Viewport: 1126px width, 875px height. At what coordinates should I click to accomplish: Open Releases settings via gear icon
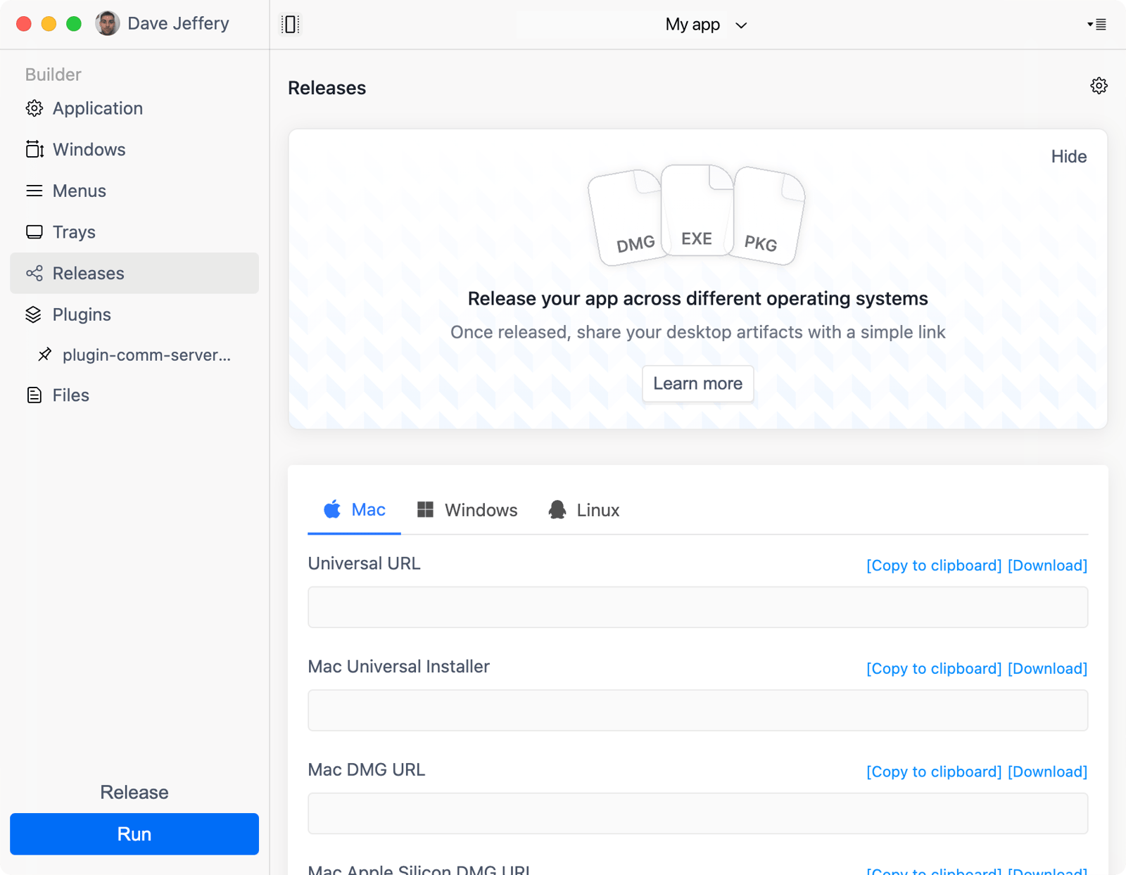click(1099, 86)
